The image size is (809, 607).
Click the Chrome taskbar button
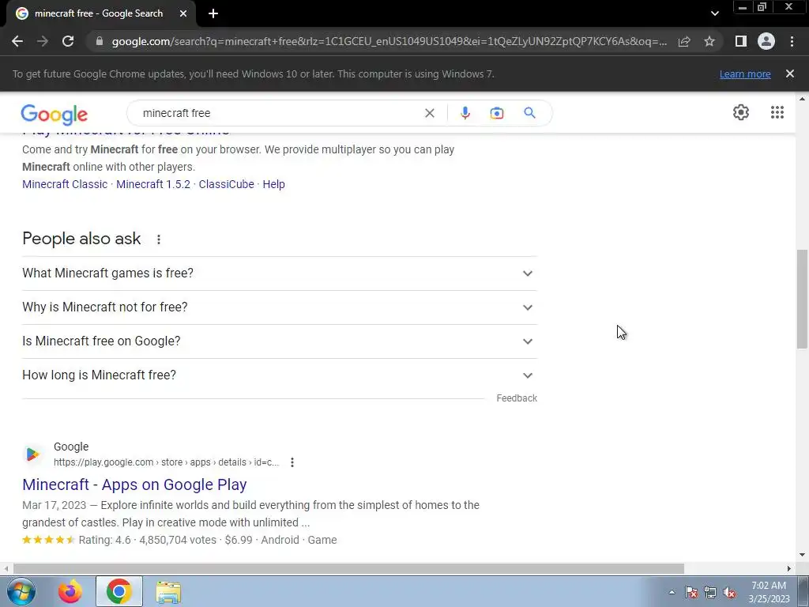[x=119, y=591]
